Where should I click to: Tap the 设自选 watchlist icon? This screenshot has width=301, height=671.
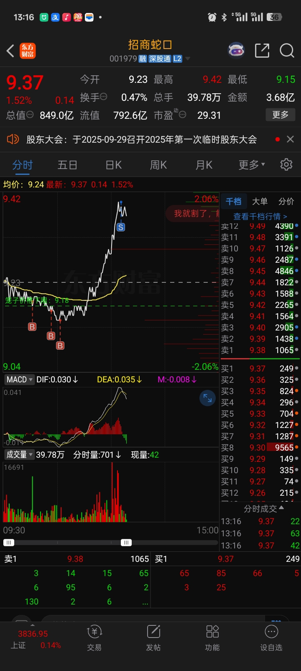pyautogui.click(x=271, y=639)
